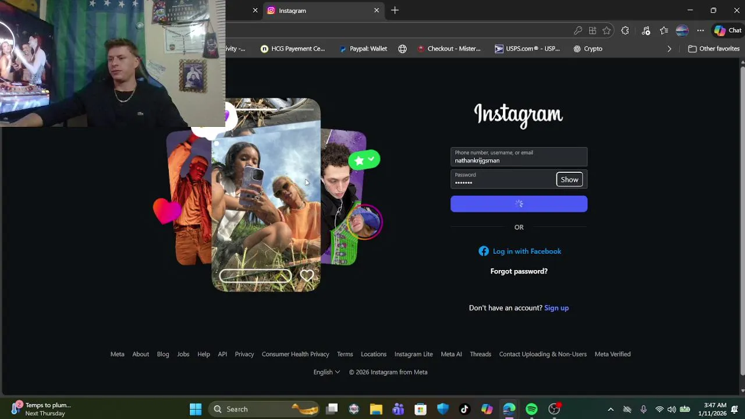Click the Edge browser taskbar icon
This screenshot has width=745, height=419.
click(509, 409)
